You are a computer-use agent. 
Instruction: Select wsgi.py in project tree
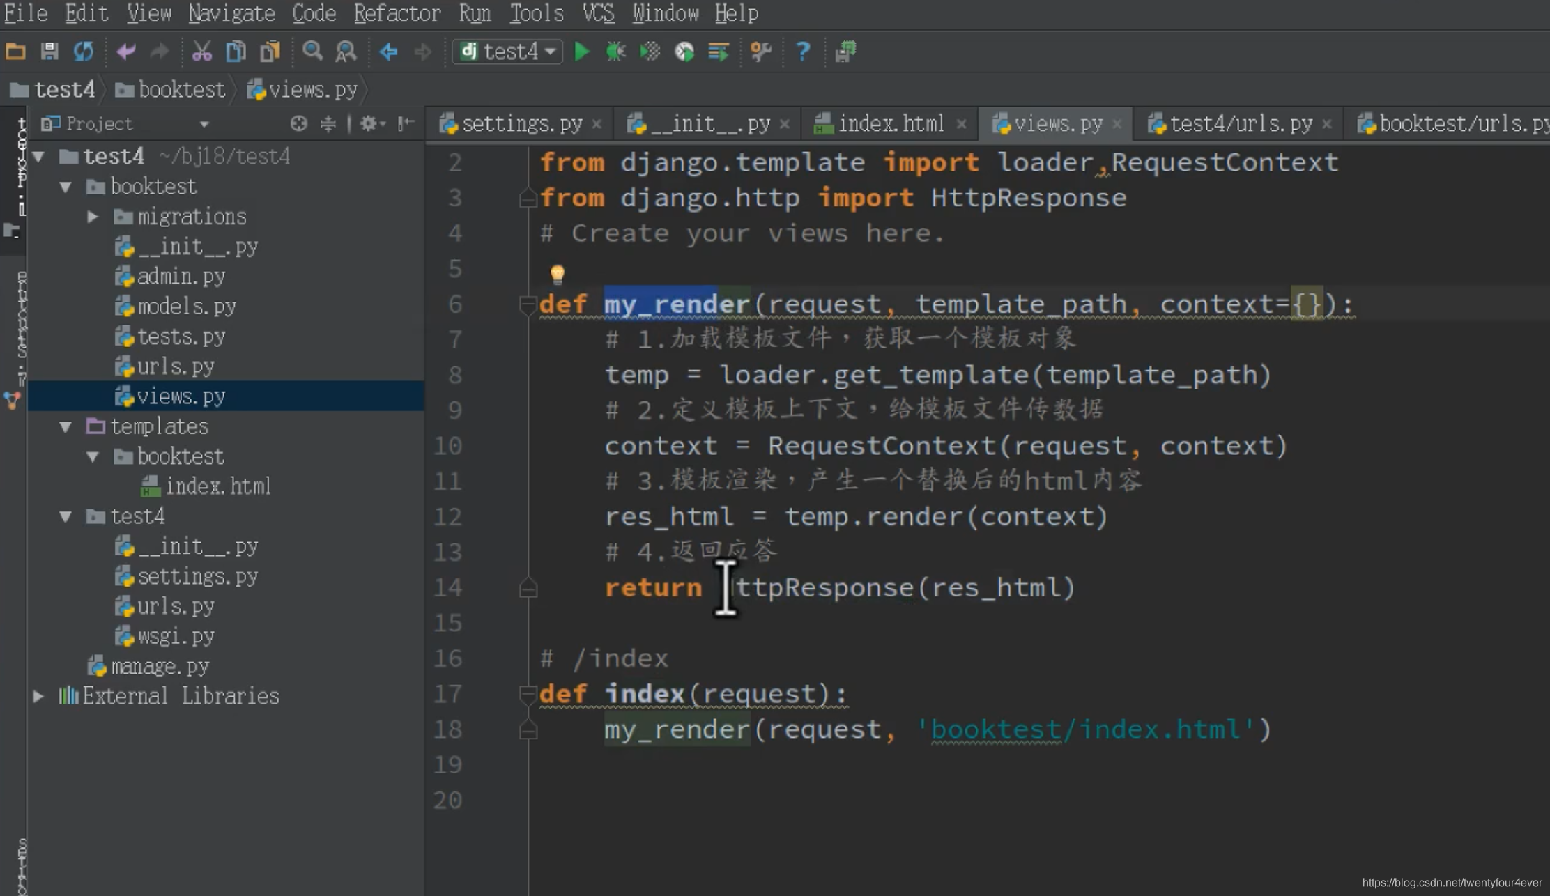click(x=164, y=636)
